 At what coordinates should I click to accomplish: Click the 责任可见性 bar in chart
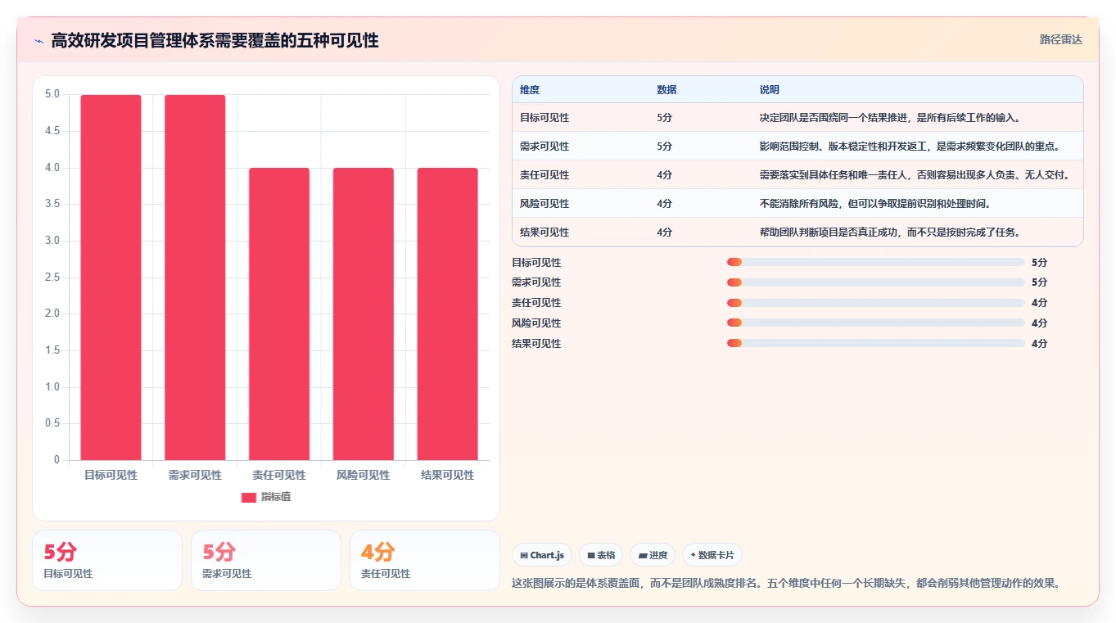tap(279, 314)
